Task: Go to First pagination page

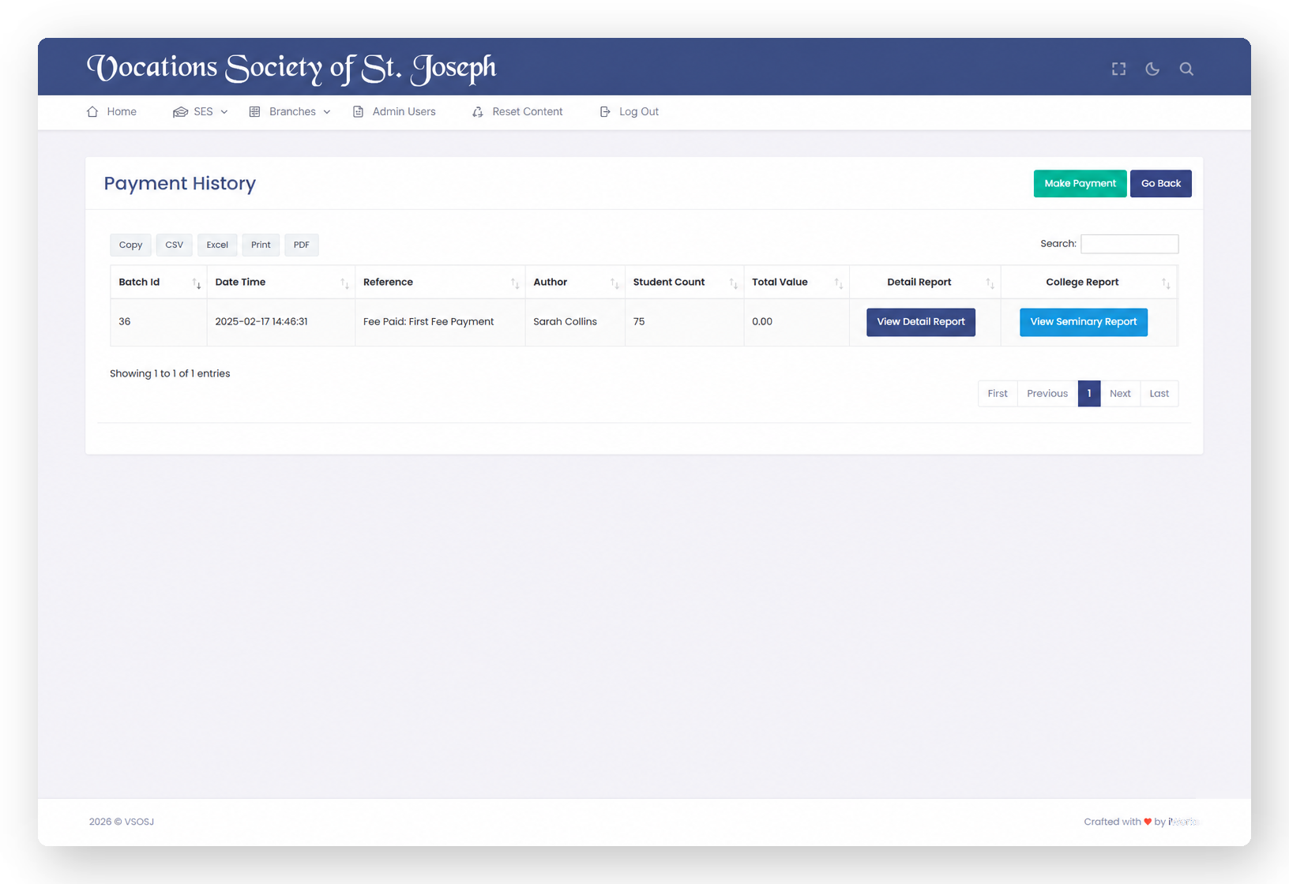Action: 998,394
